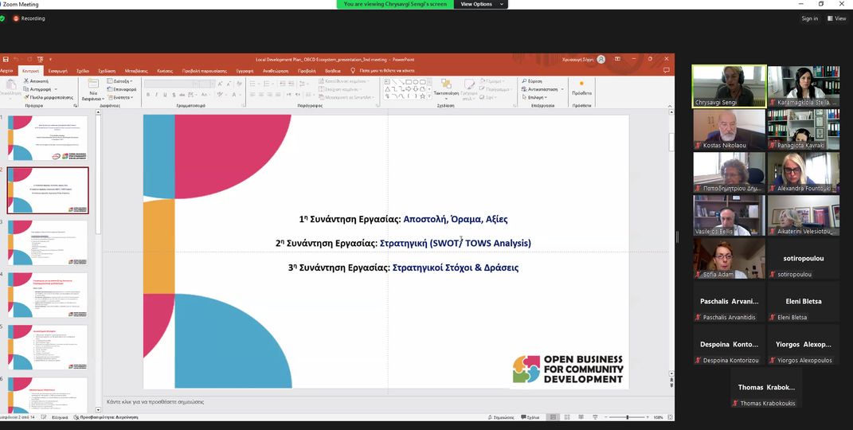Open the Πρόσθετα (Add-ins) button
The width and height of the screenshot is (853, 430).
tap(581, 86)
